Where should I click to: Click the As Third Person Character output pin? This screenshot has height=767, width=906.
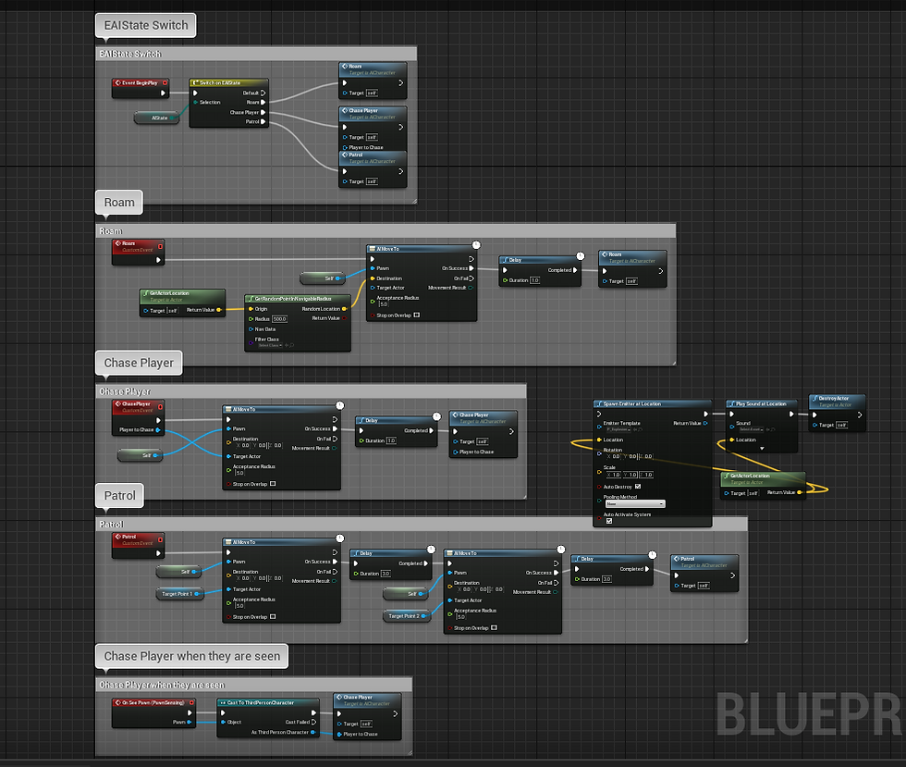point(313,732)
